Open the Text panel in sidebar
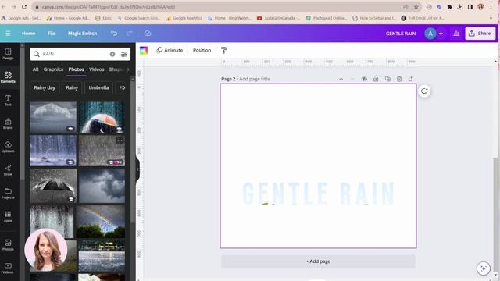 coord(8,100)
